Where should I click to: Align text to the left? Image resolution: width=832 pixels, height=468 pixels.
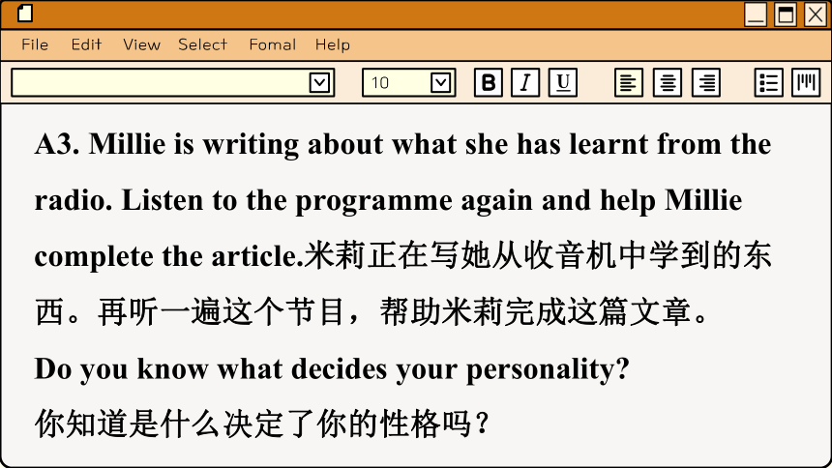tap(629, 82)
